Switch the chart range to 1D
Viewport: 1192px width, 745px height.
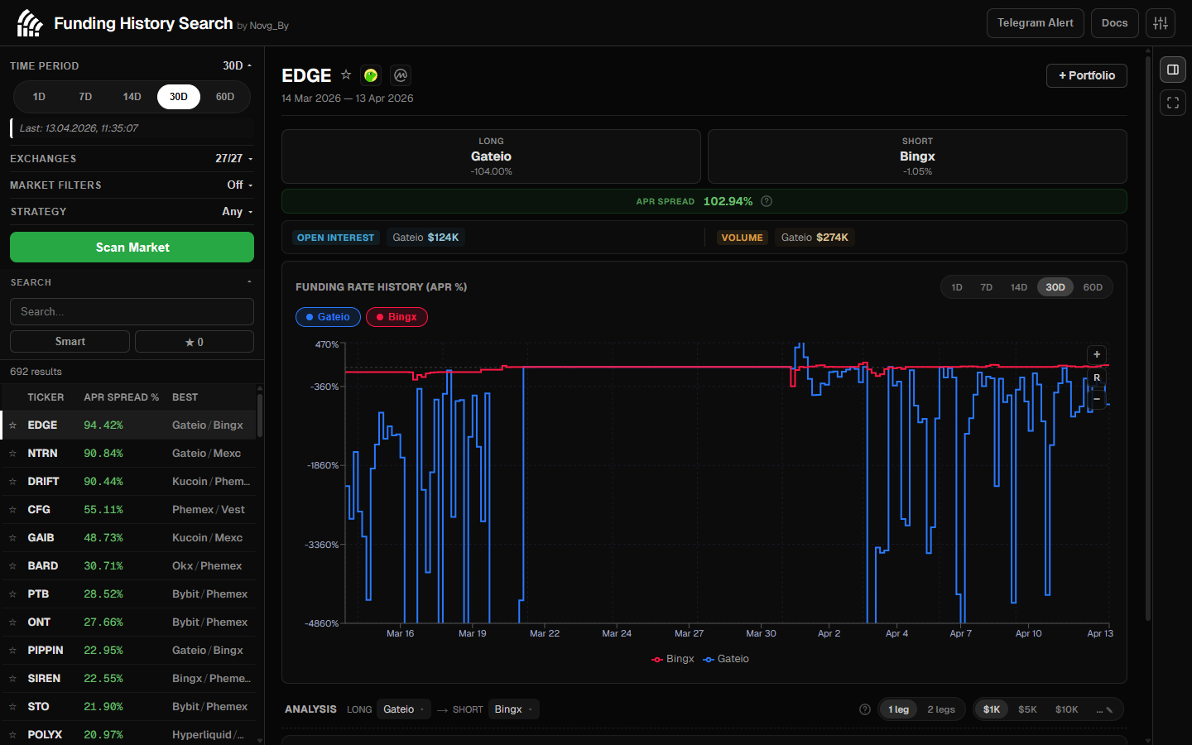[957, 287]
